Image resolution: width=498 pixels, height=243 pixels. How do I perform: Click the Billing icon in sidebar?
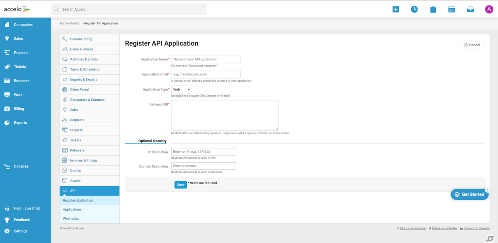7,108
